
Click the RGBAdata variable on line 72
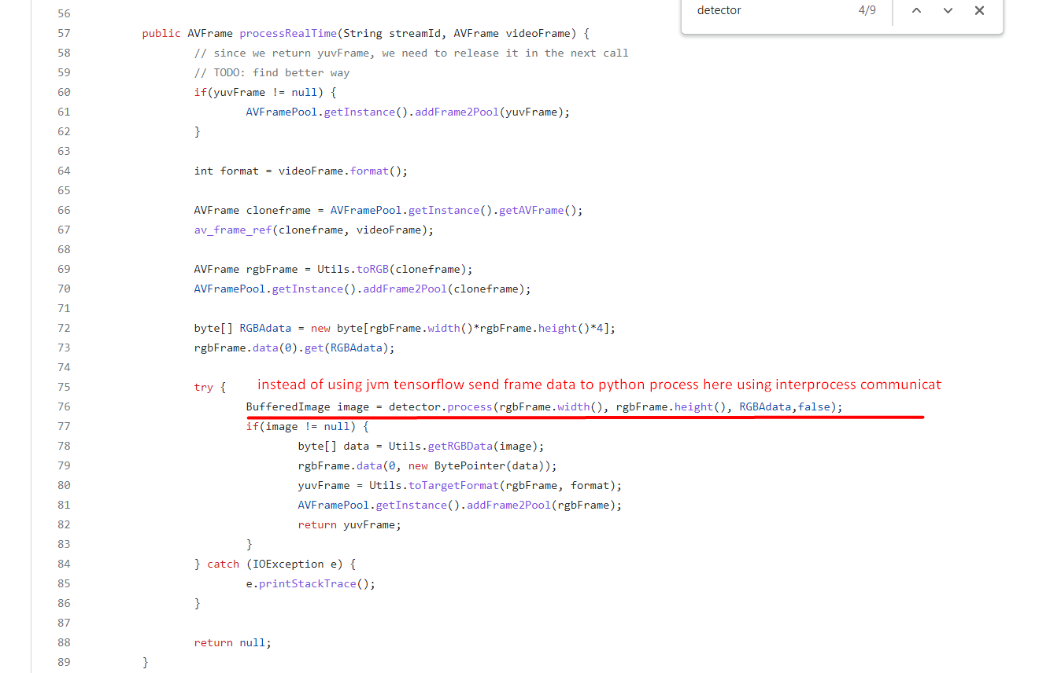tap(265, 328)
